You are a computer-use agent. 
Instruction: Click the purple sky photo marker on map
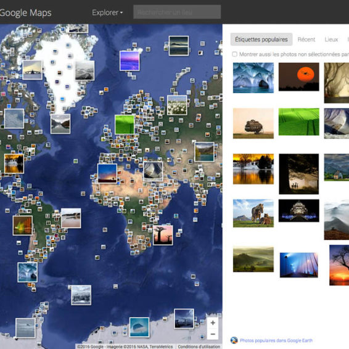(x=129, y=61)
